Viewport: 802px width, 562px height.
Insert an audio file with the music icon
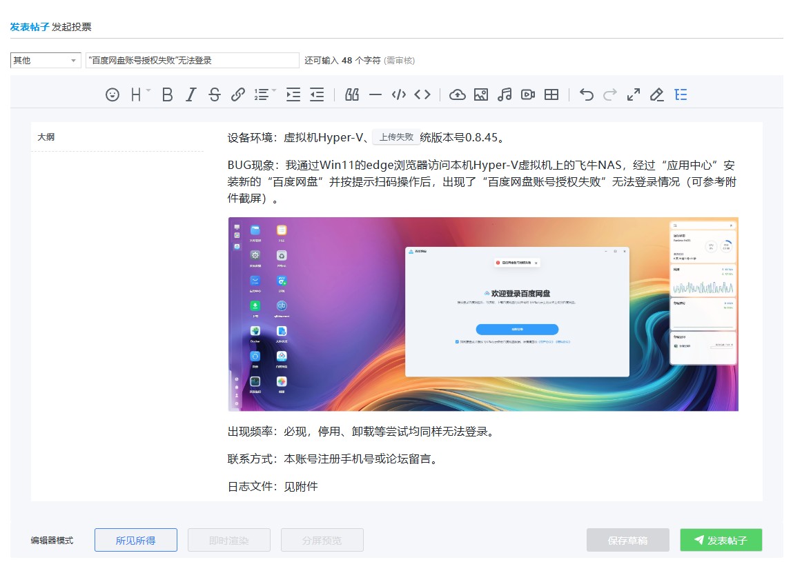pos(505,94)
